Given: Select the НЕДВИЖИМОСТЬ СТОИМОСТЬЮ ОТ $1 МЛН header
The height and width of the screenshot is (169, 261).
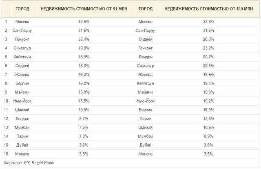Looking at the screenshot, I should (84, 9).
